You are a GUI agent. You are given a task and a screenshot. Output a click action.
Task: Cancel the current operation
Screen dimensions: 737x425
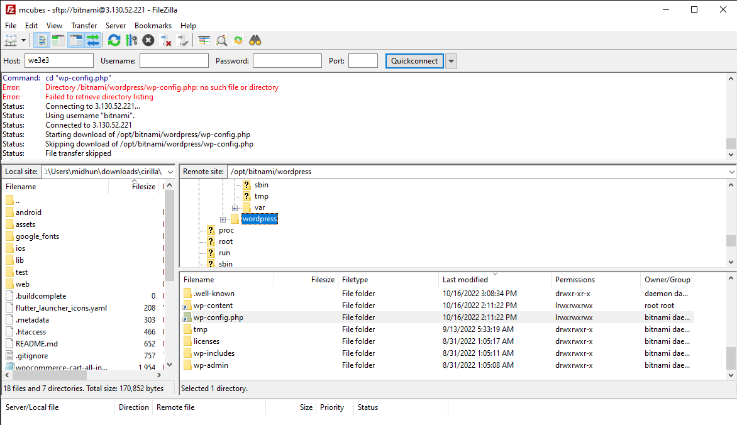tap(147, 40)
